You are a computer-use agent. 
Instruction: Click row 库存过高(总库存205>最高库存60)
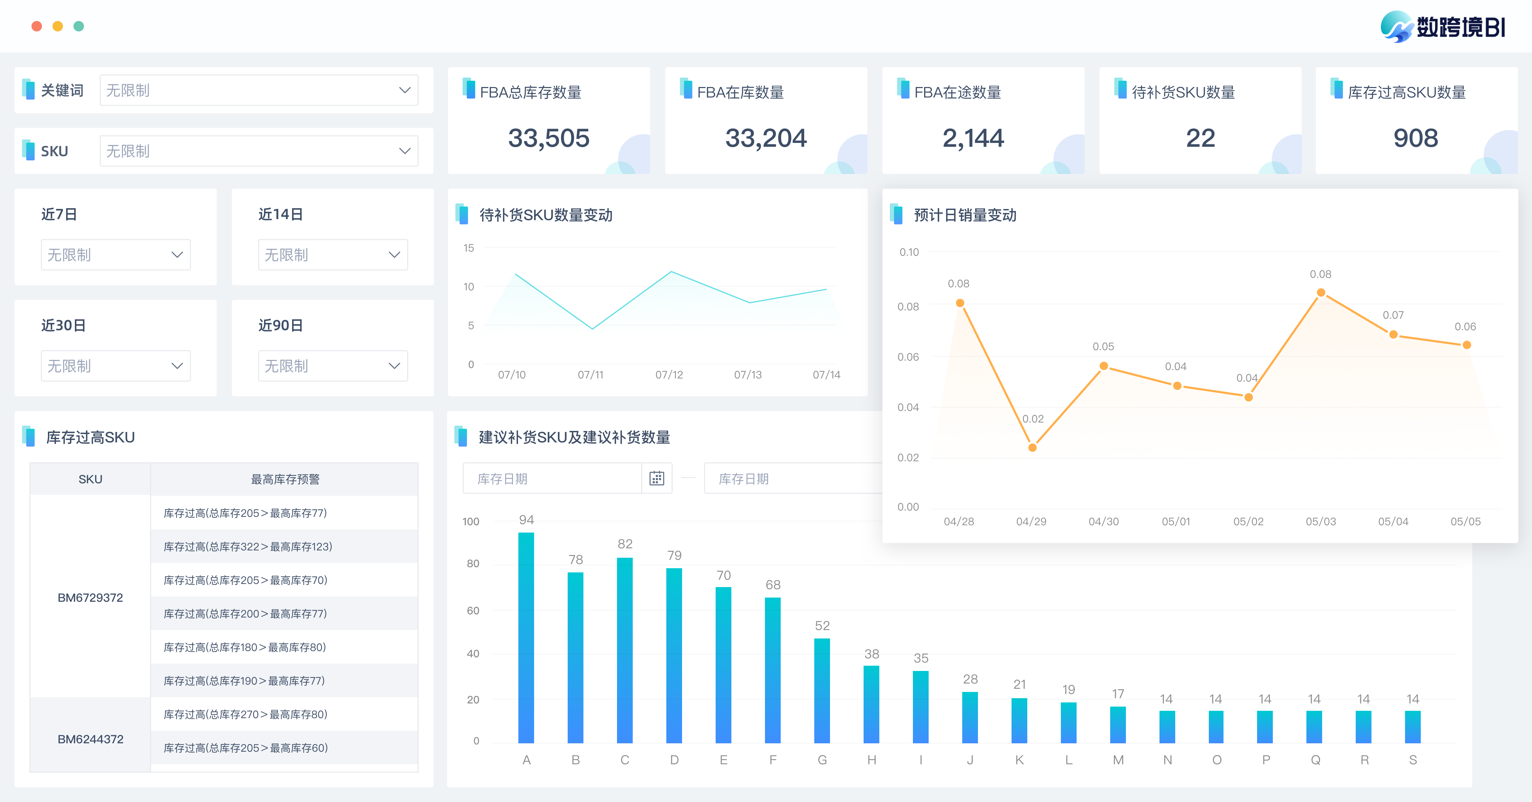point(285,748)
